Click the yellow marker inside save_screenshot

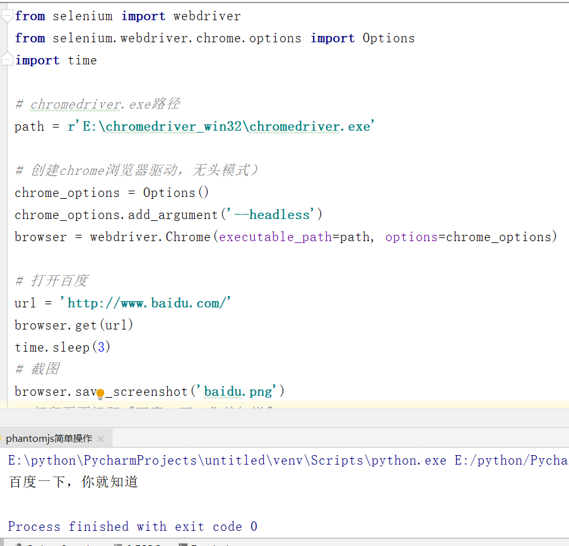(x=100, y=393)
